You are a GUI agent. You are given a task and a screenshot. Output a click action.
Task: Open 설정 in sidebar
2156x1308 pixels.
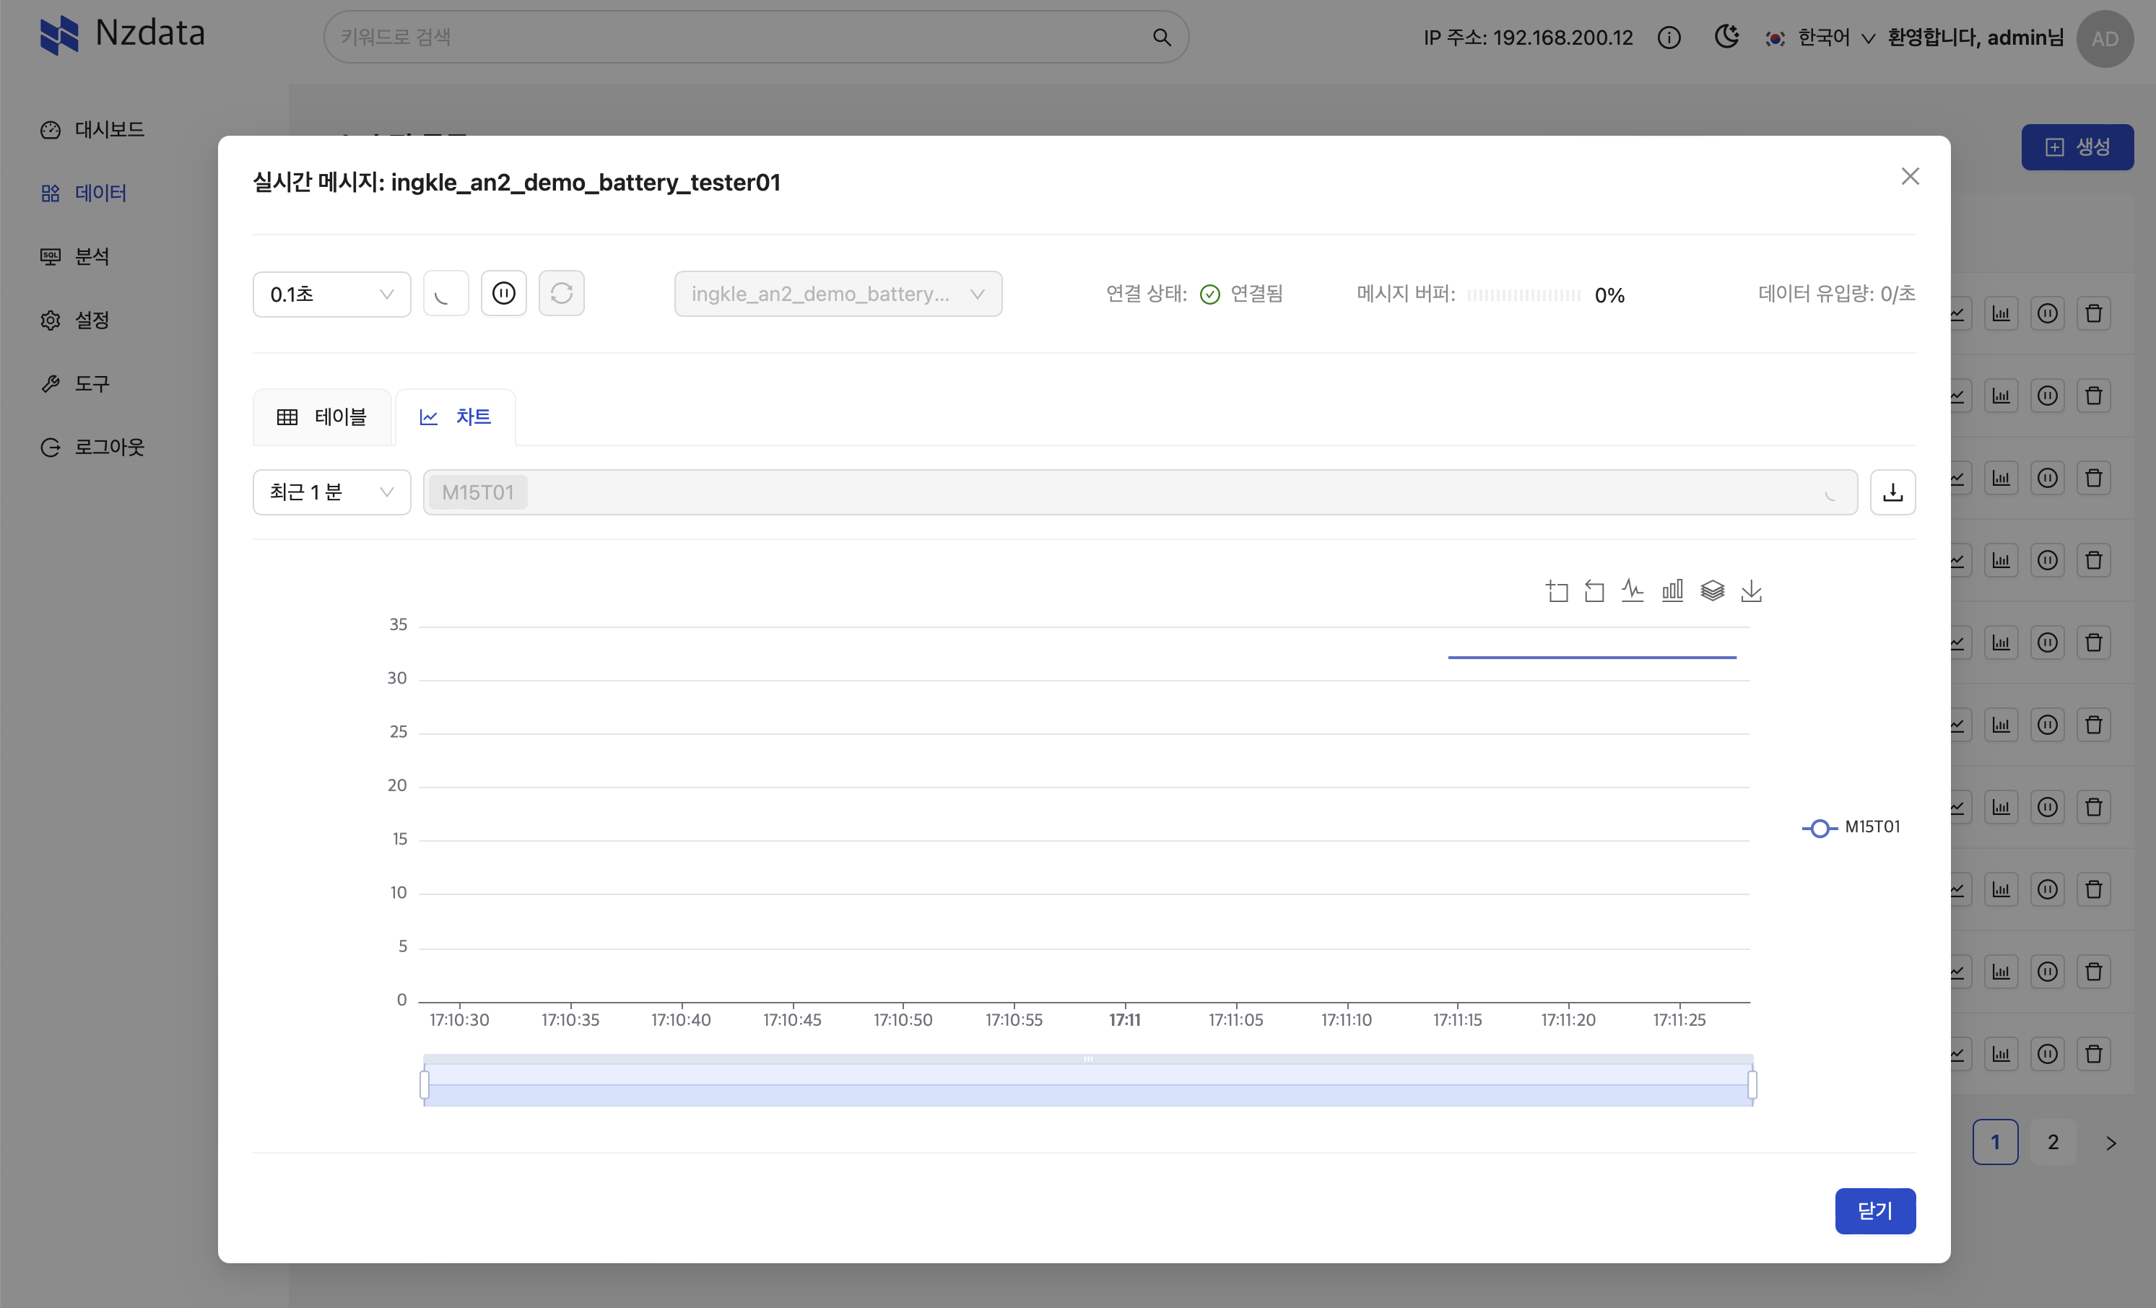point(75,321)
